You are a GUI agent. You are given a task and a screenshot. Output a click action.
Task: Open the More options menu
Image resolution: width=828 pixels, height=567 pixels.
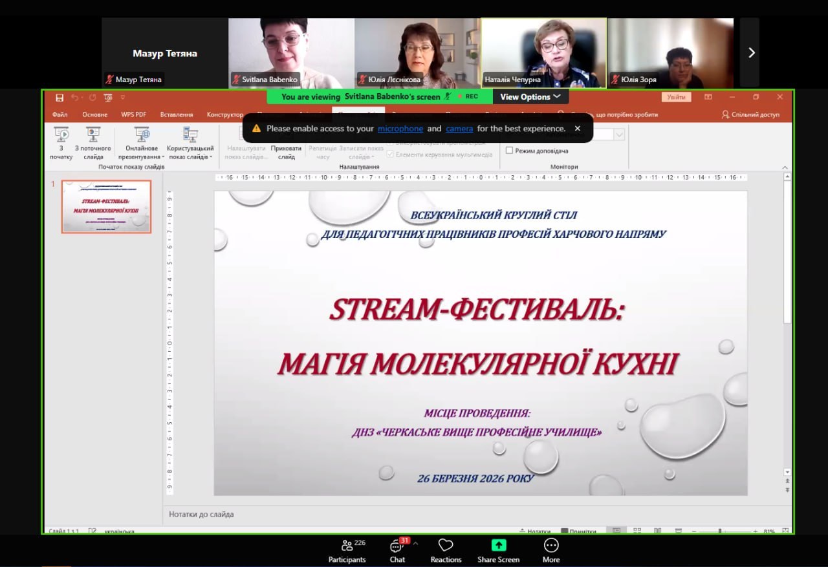point(551,550)
